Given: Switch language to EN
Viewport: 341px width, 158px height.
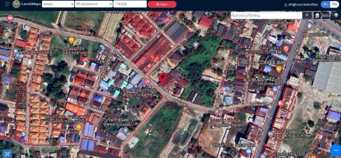Looking at the screenshot, I should point(334,4).
